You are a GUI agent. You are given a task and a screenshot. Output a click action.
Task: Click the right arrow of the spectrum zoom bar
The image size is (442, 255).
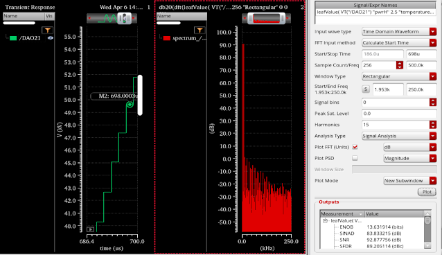coord(288,18)
